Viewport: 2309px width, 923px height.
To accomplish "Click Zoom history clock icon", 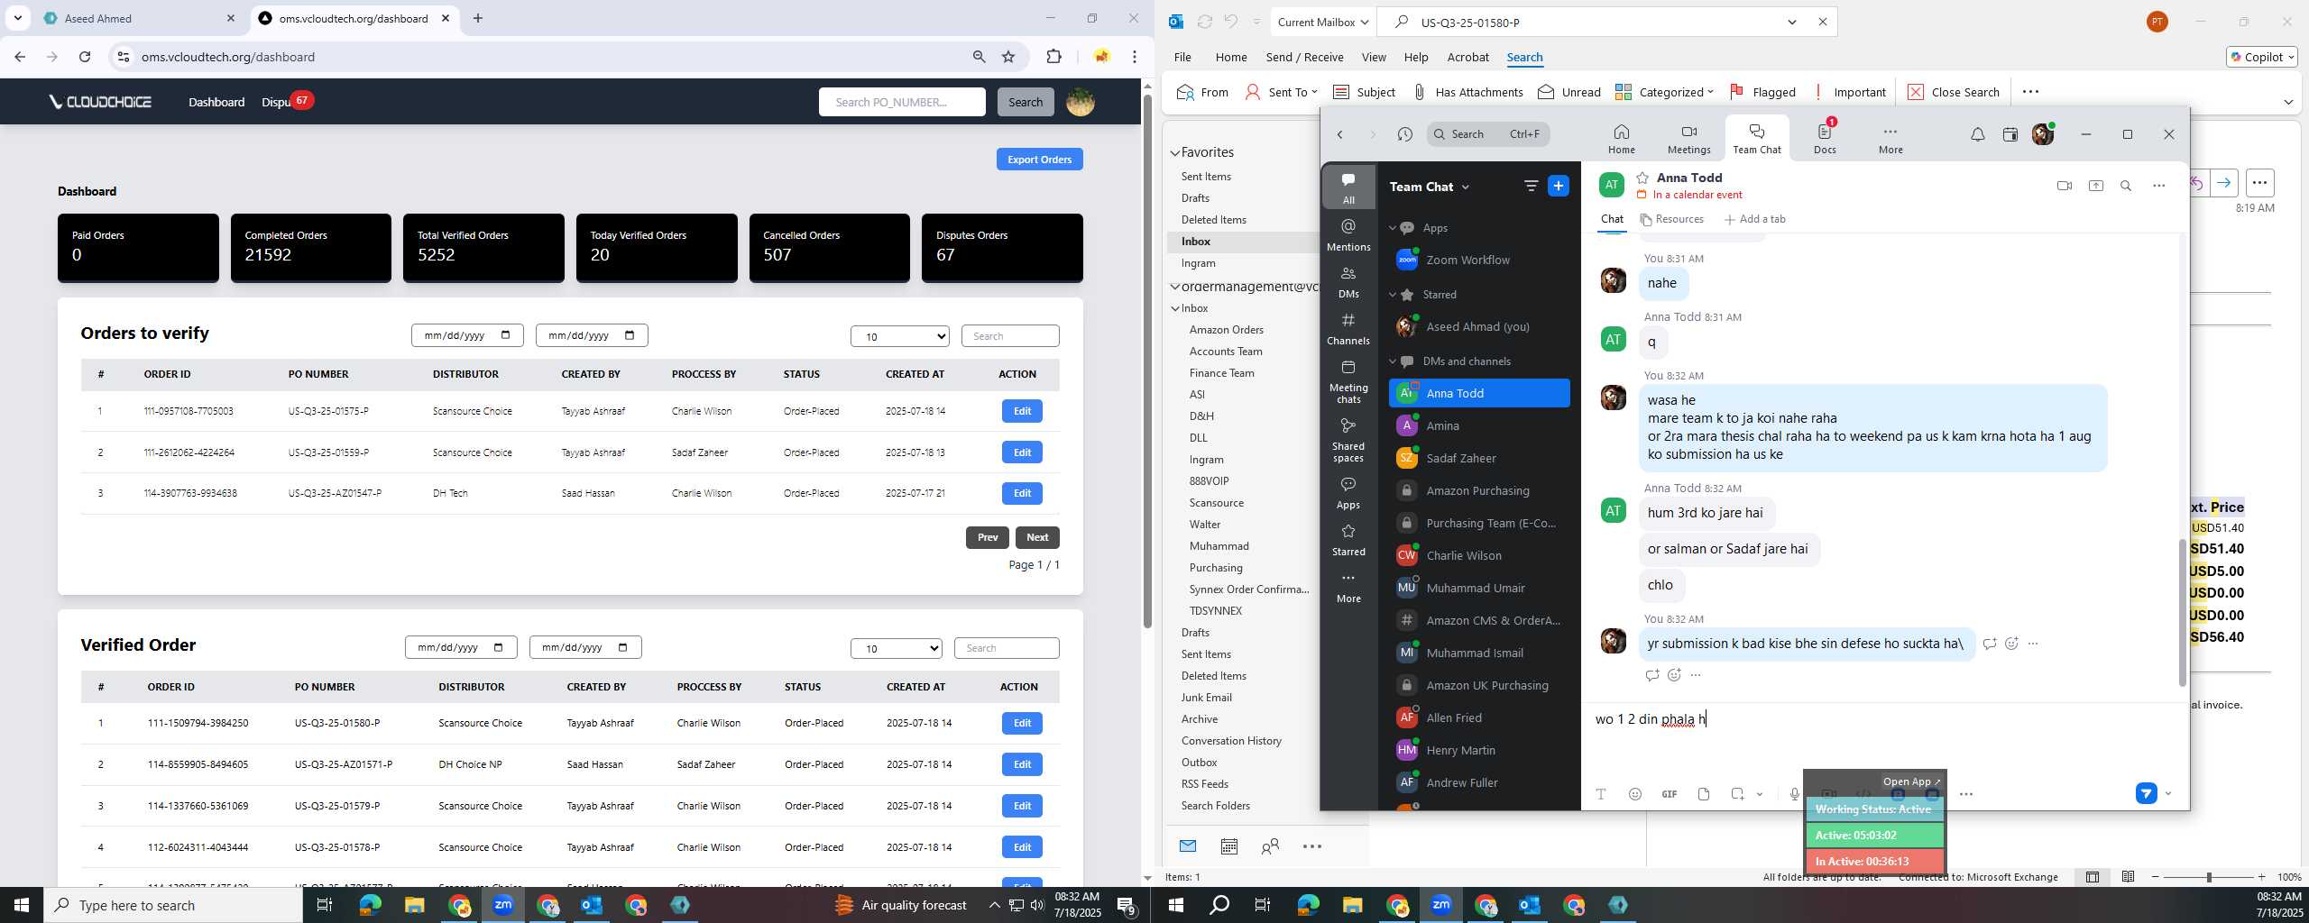I will (x=1404, y=134).
